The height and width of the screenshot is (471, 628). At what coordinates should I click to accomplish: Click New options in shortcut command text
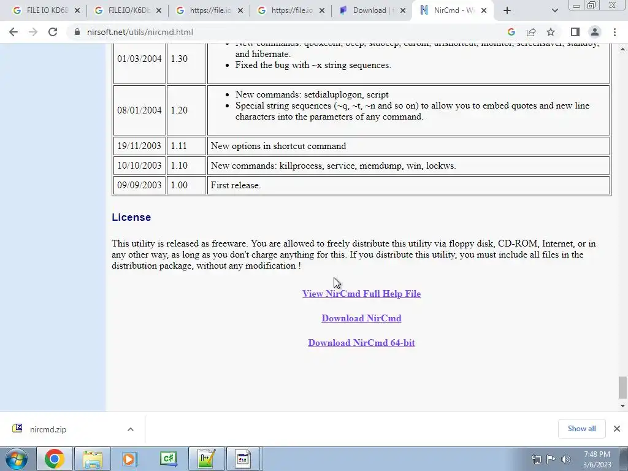click(x=278, y=146)
